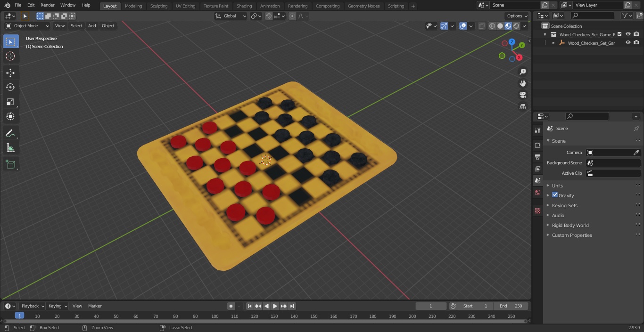This screenshot has height=332, width=644.
Task: Toggle the Gravity checkbox
Action: (x=555, y=195)
